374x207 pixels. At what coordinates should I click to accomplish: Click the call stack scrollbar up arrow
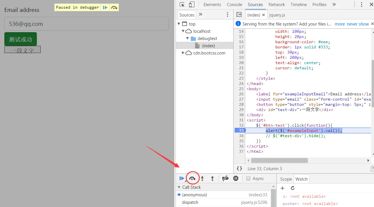coord(273,186)
